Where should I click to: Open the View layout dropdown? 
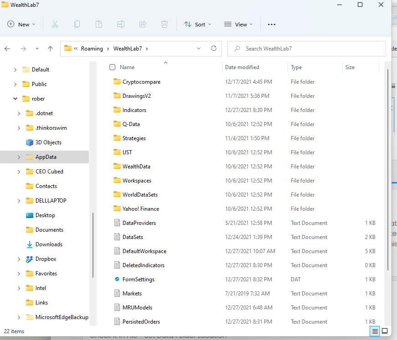[x=238, y=24]
